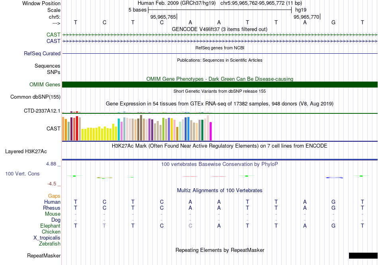
Task: Open 100 vertebrates Basewise Conservation by PhyloP title
Action: pyautogui.click(x=220, y=164)
